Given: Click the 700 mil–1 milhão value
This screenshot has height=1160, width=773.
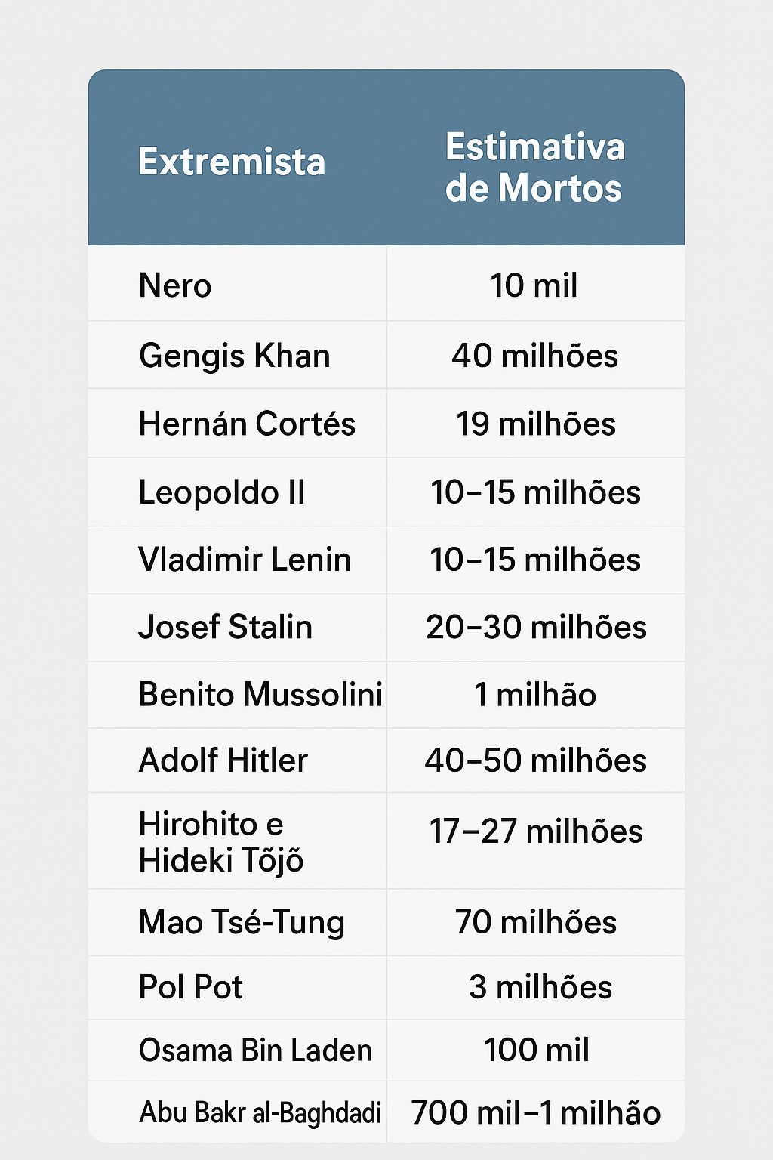Looking at the screenshot, I should 536,1112.
